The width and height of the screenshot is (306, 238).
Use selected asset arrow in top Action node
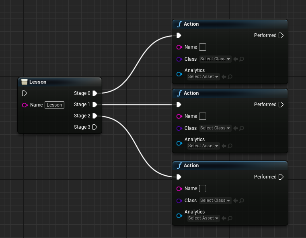(x=224, y=77)
